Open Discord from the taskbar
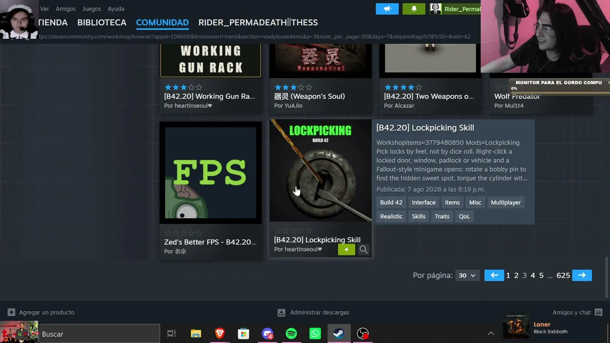Viewport: 610px width, 343px height. (267, 334)
